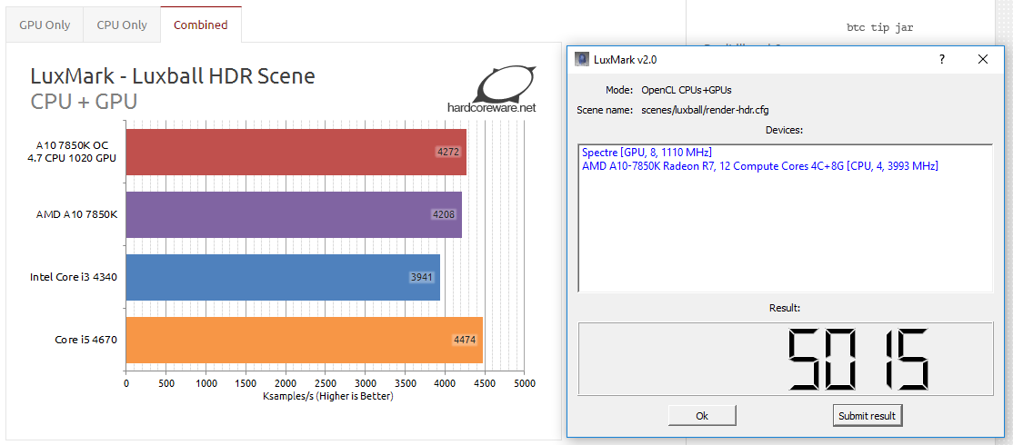Click the Result: heading in LuxMark
Image resolution: width=1013 pixels, height=445 pixels.
click(785, 308)
